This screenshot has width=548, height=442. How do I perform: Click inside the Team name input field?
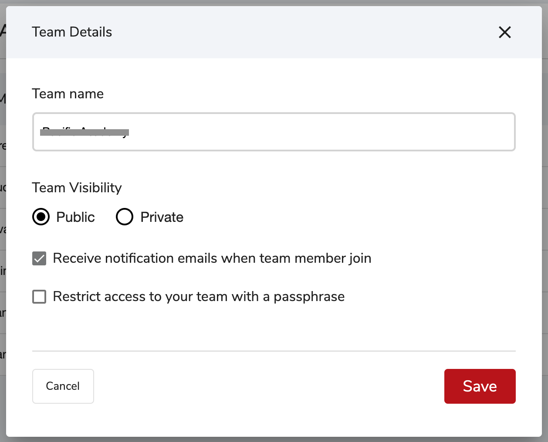pyautogui.click(x=274, y=132)
